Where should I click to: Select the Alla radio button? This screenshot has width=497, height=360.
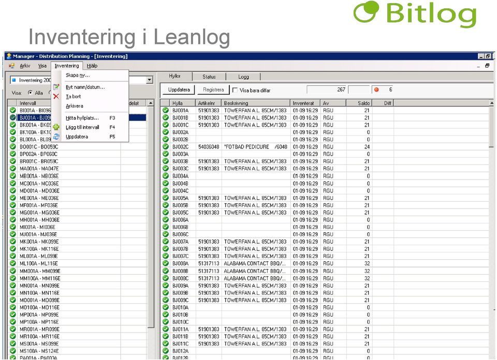click(31, 93)
